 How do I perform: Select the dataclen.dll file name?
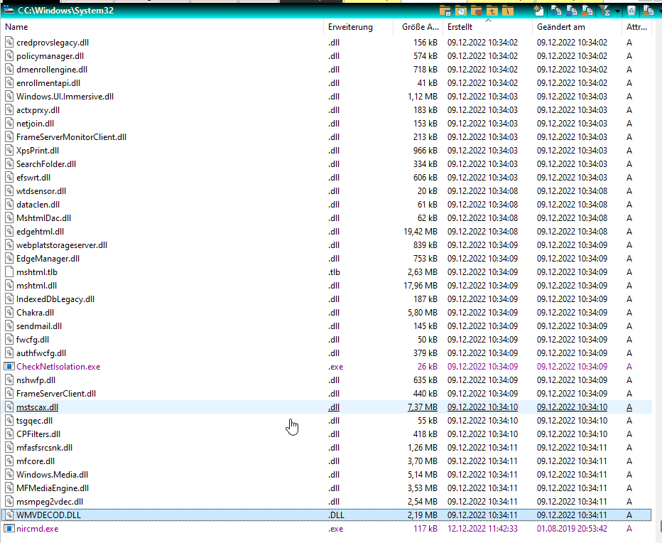(x=38, y=205)
